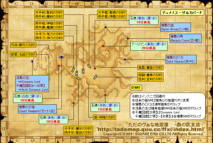Select the 石像(白色に輝く砂) 10分延長 label

pos(27,98)
